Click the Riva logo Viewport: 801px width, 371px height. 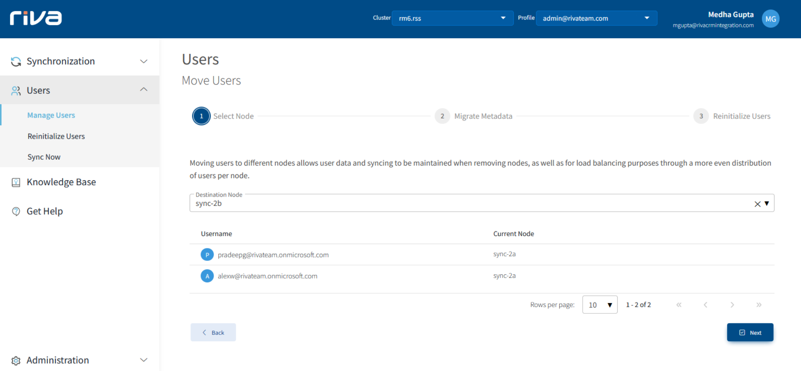pos(36,18)
